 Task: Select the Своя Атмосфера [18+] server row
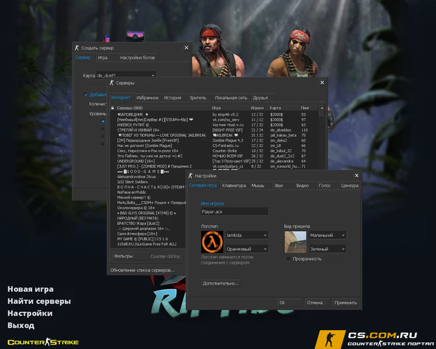click(148, 233)
